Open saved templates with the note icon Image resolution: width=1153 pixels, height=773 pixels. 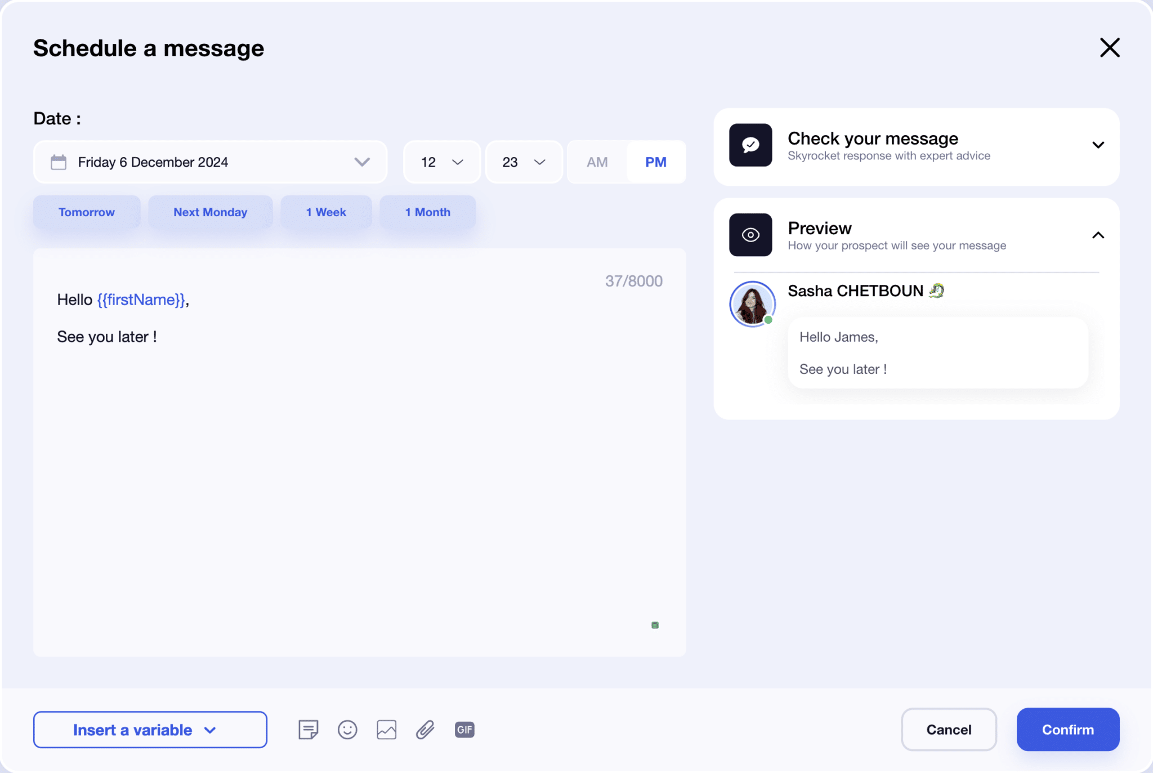308,730
